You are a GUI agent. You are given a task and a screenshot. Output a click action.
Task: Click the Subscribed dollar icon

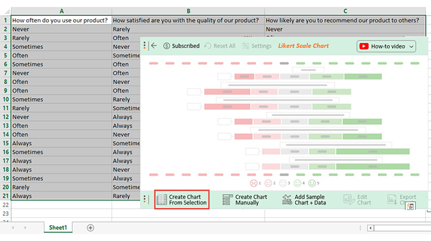(x=166, y=46)
